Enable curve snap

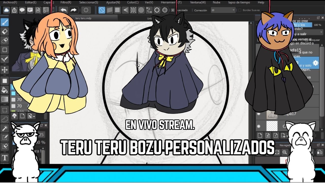tap(149, 10)
